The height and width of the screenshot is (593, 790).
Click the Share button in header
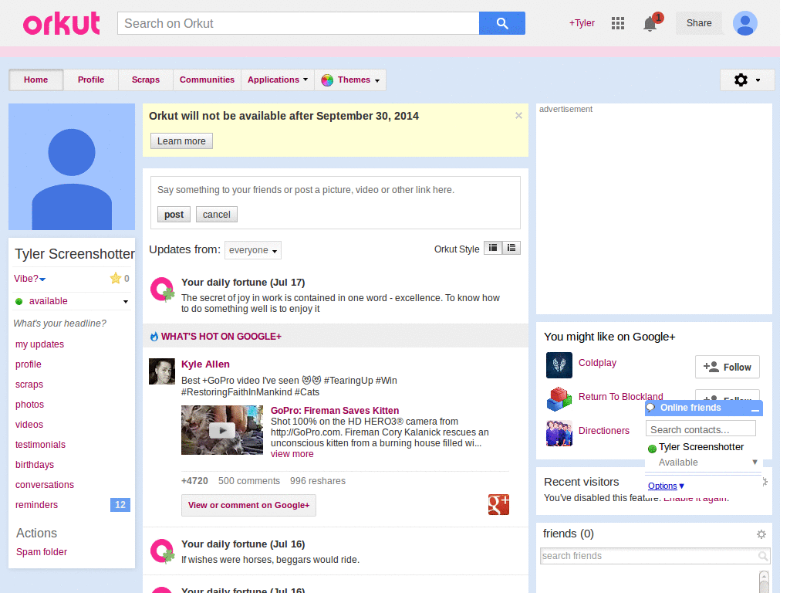pos(699,23)
